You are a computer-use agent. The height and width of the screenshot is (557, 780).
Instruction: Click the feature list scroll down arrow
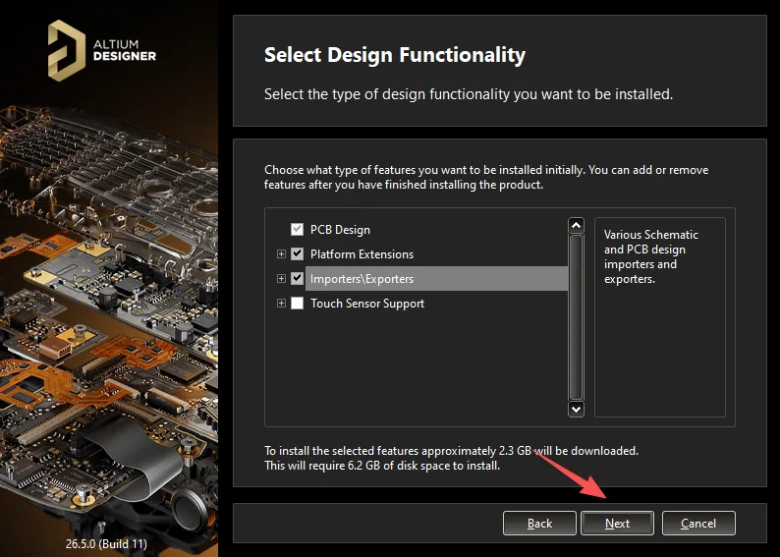(576, 410)
